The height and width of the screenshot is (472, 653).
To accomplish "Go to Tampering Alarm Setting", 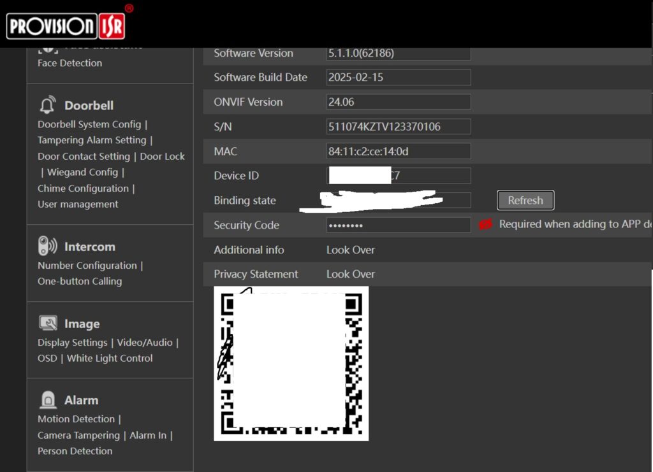I will point(92,140).
